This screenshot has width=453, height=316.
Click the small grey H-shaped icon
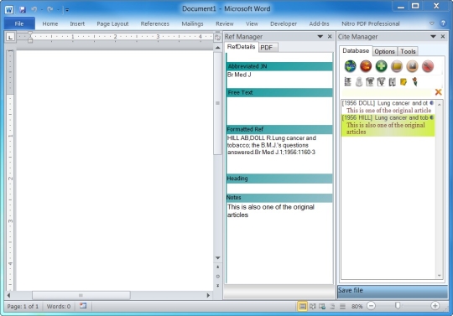(392, 82)
